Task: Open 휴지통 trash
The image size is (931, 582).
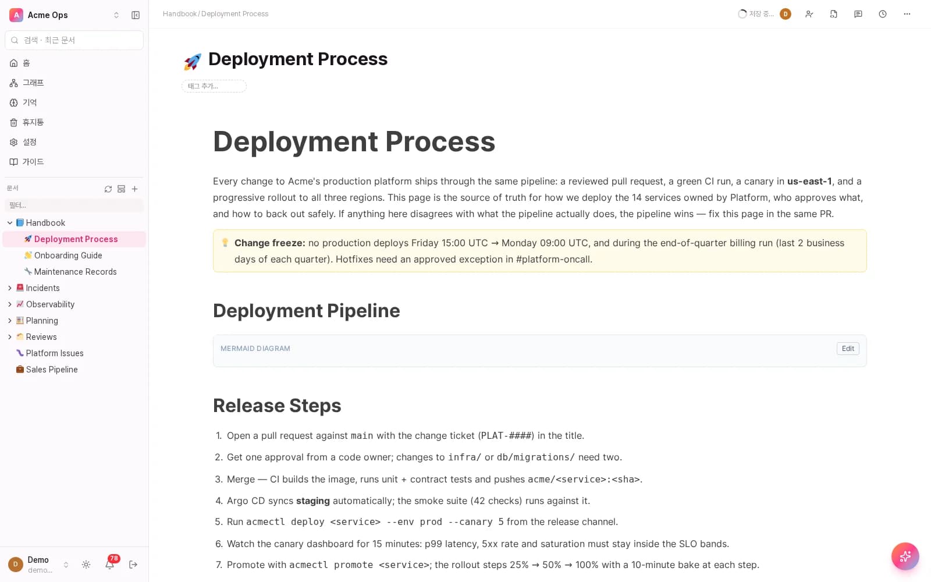Action: click(74, 122)
